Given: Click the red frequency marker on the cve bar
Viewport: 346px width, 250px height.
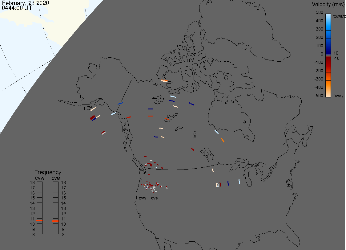Looking at the screenshot, I should (x=56, y=221).
